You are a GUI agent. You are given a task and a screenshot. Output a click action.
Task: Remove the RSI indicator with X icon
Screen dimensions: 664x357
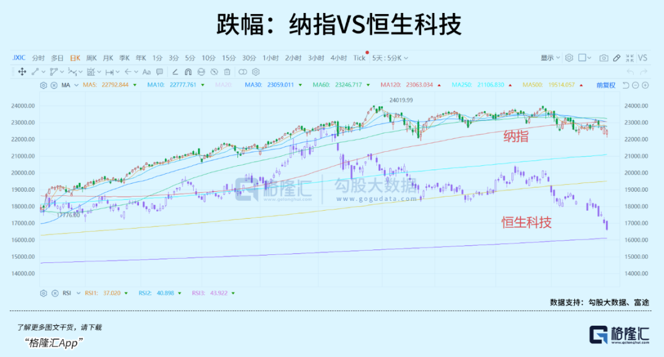point(54,293)
